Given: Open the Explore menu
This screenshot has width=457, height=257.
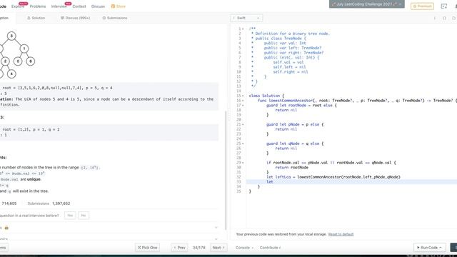Looking at the screenshot, I should (x=17, y=6).
